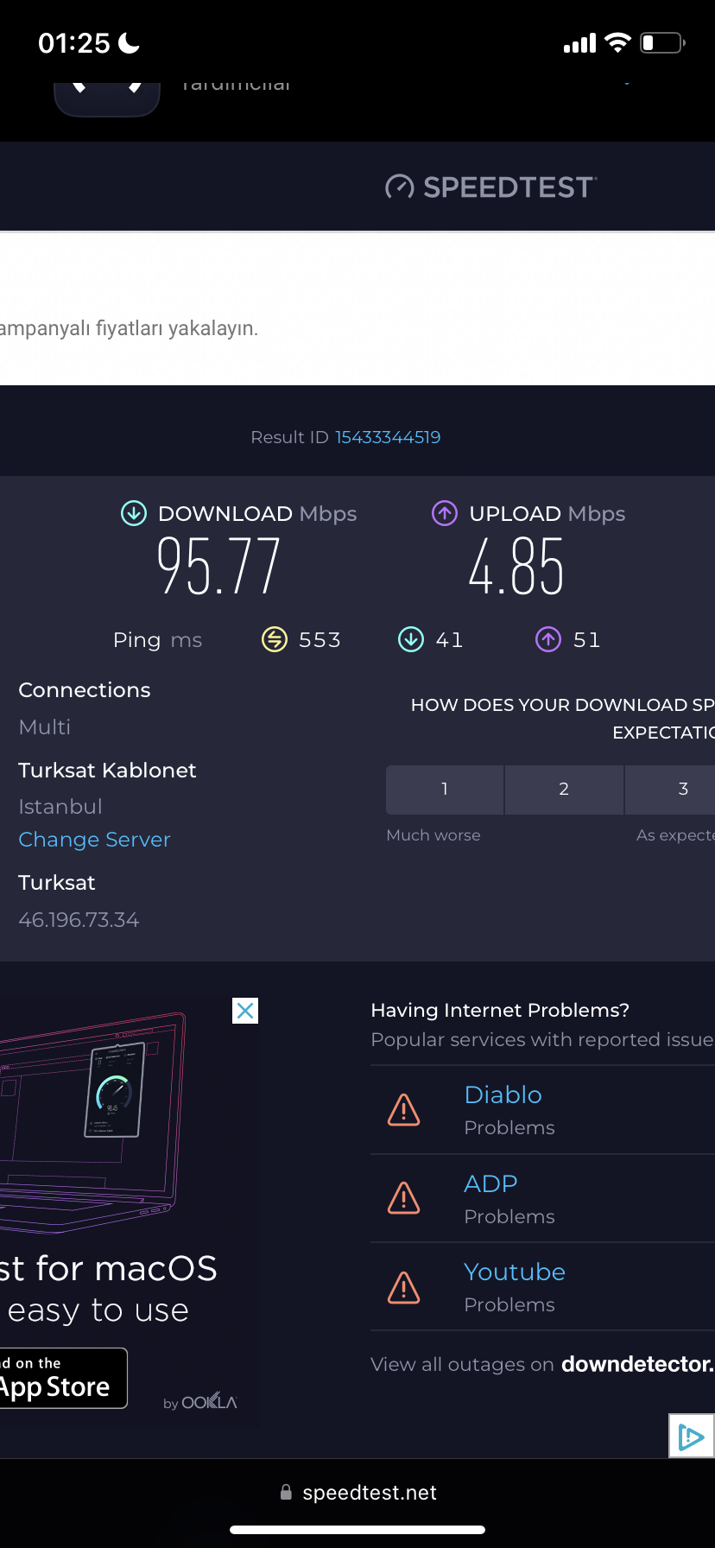The width and height of the screenshot is (715, 1548).
Task: Select rating 1 Much worse
Action: 445,790
